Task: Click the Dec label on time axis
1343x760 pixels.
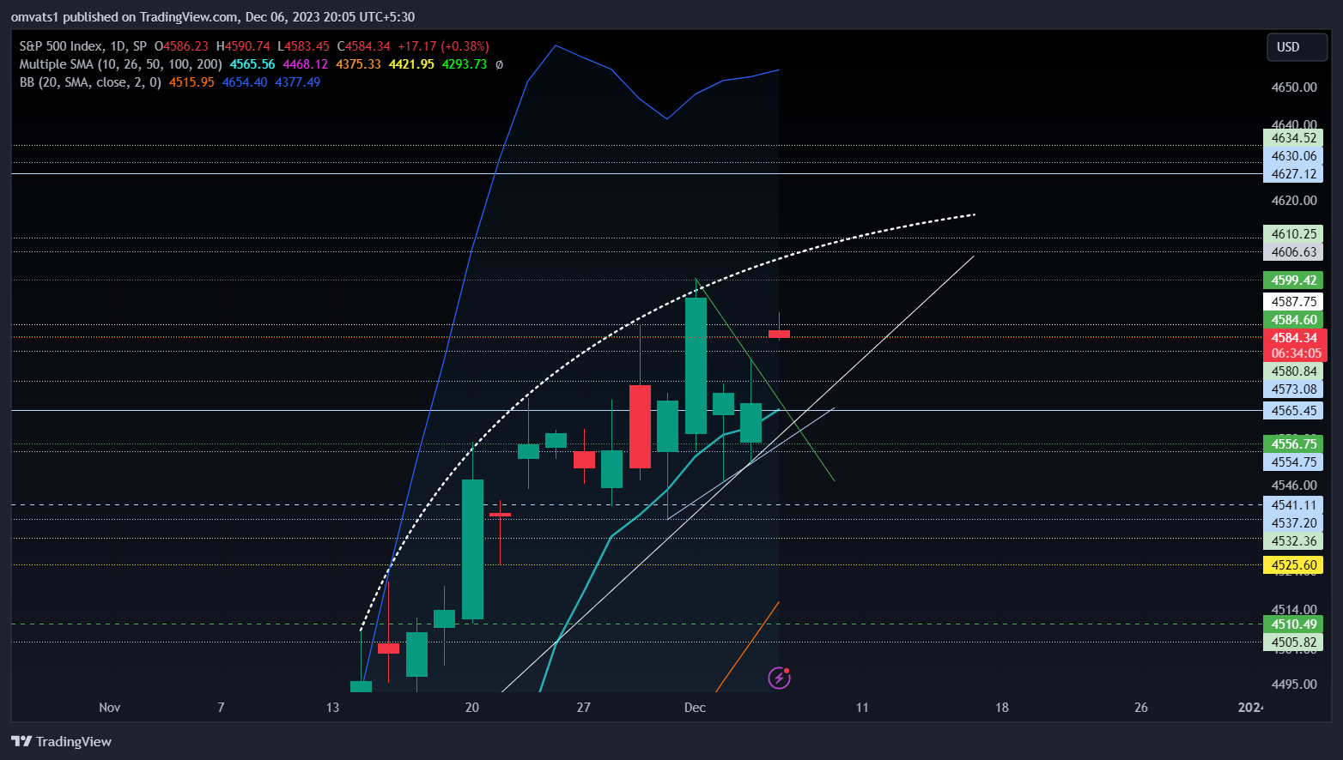Action: click(695, 708)
